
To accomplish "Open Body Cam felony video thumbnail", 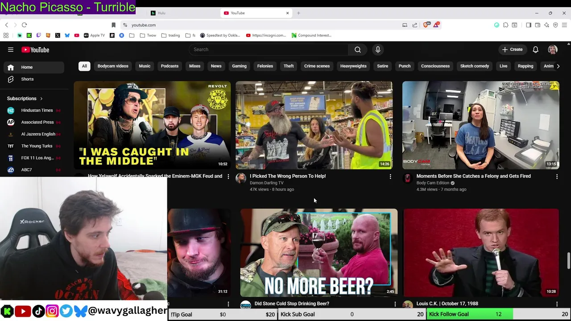I will click(480, 125).
